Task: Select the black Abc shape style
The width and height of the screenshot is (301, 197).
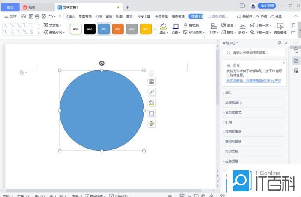Action: 90,29
